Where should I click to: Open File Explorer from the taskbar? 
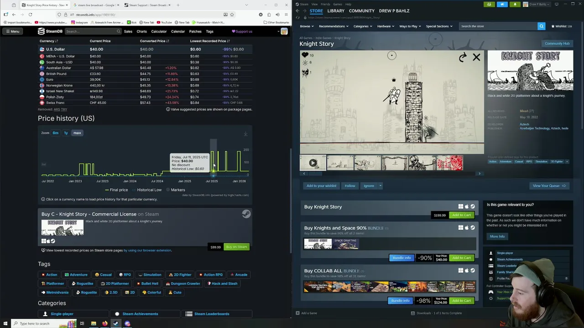coord(94,323)
